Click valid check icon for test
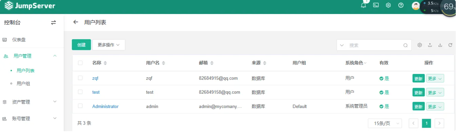 click(x=381, y=93)
